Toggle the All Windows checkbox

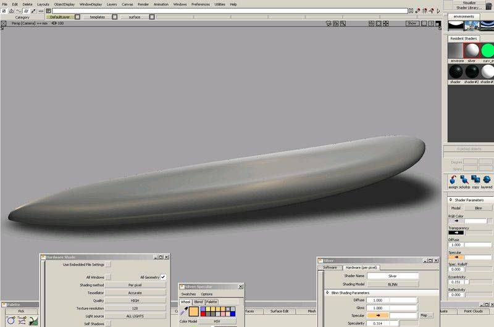click(108, 278)
